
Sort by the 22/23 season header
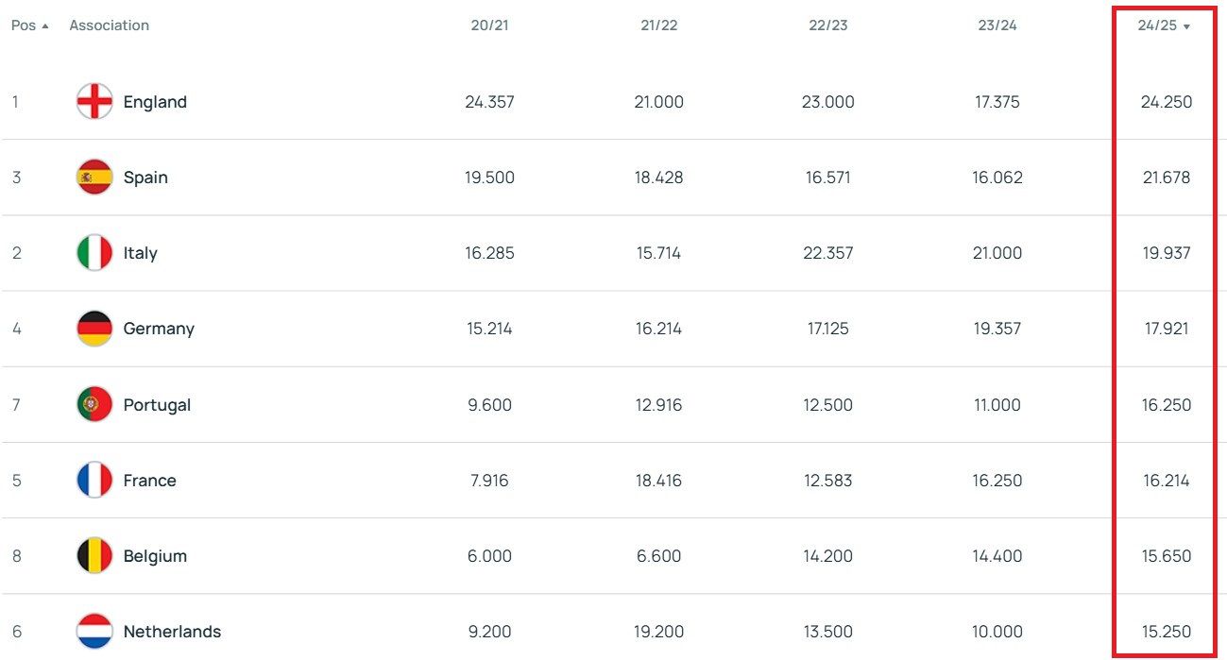point(828,25)
